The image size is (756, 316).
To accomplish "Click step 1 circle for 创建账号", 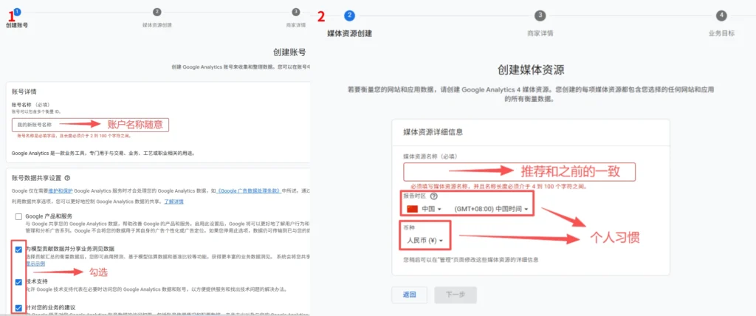I will tap(18, 12).
